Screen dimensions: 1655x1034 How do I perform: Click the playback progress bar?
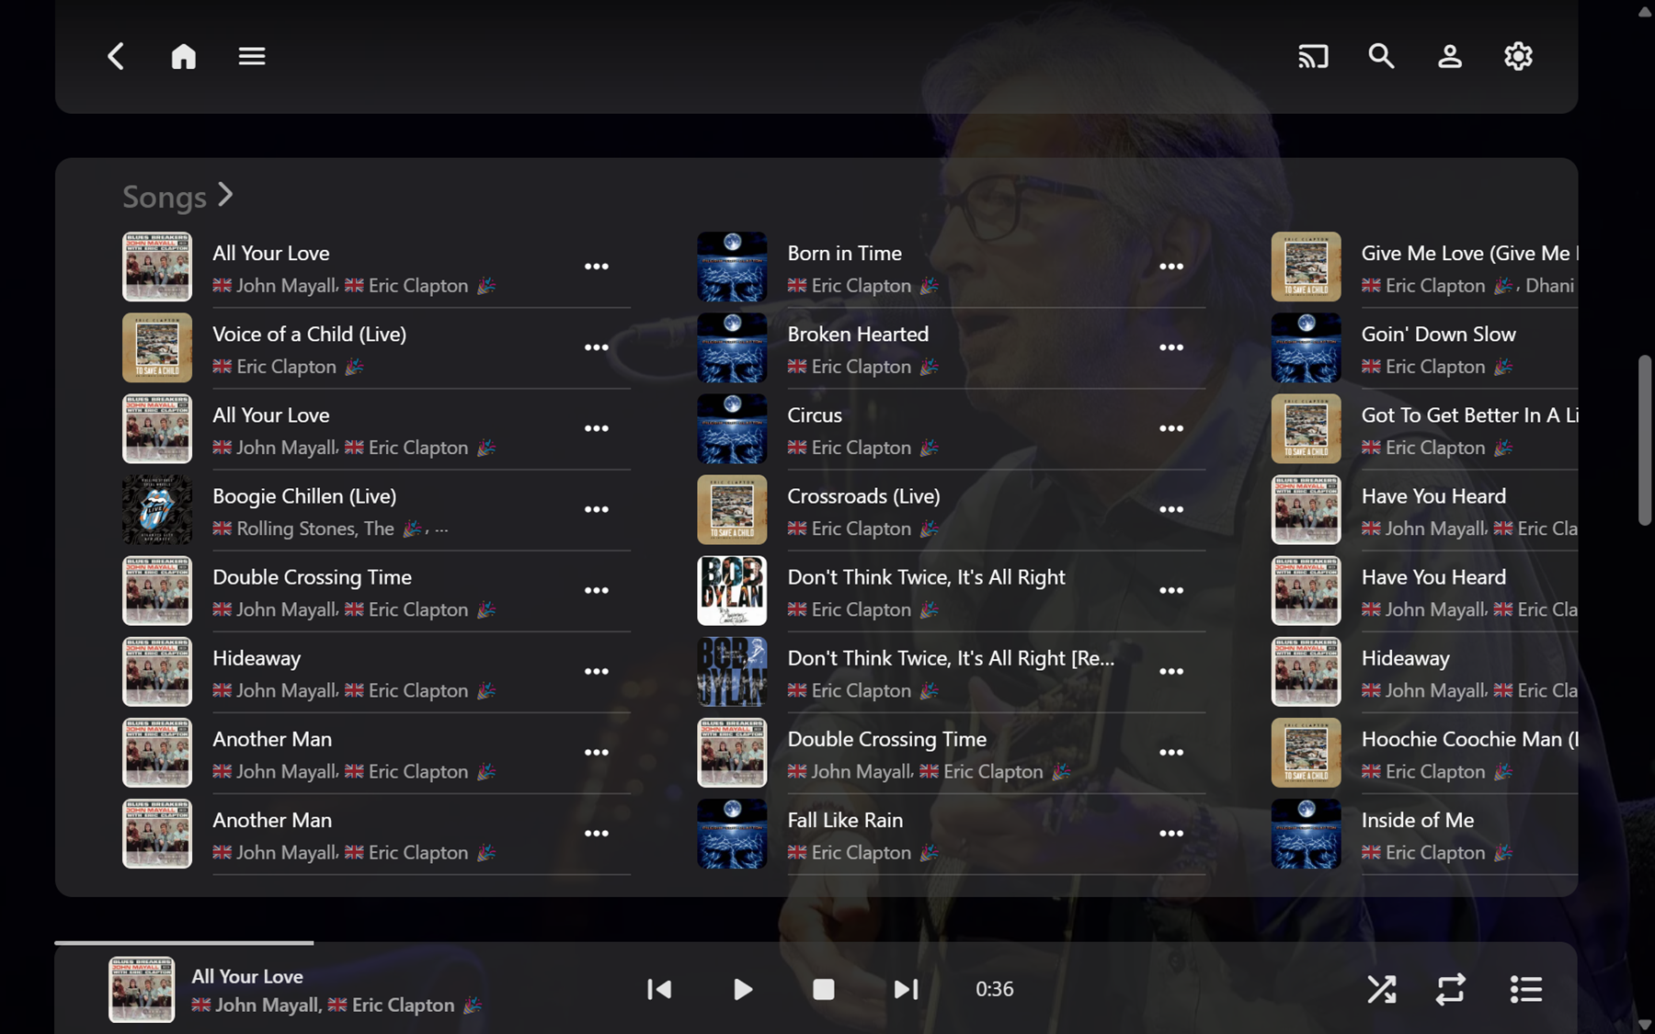pos(816,943)
